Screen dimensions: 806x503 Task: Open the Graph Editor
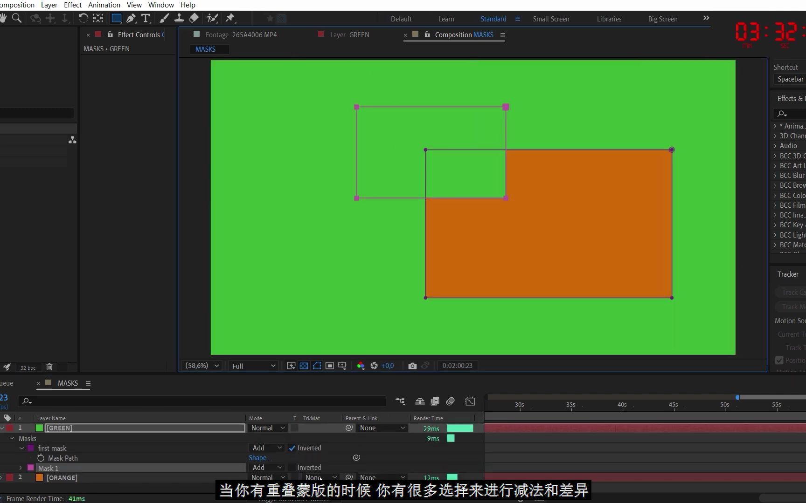(470, 401)
